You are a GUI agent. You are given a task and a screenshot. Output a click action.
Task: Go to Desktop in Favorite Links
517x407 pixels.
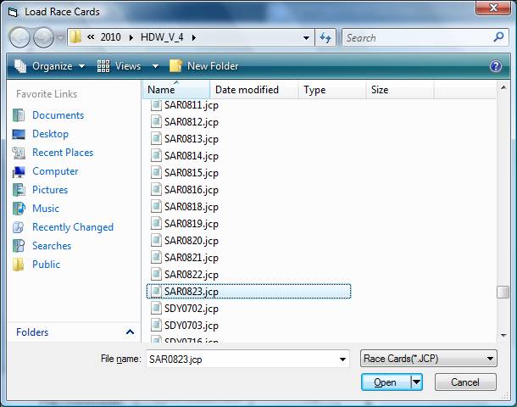pyautogui.click(x=50, y=134)
